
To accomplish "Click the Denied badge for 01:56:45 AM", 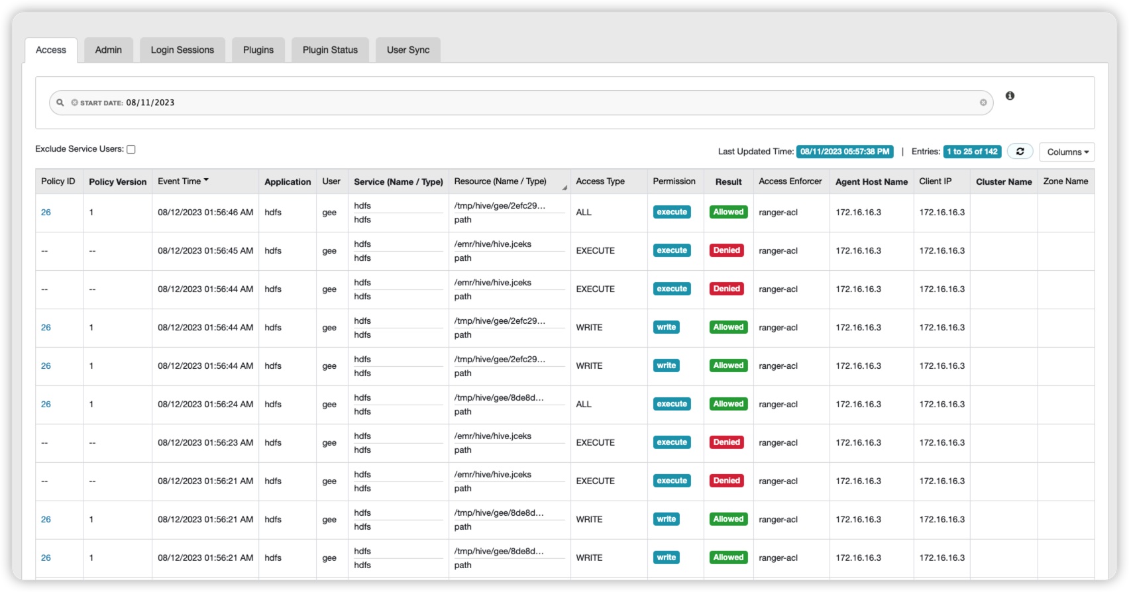I will pyautogui.click(x=726, y=250).
